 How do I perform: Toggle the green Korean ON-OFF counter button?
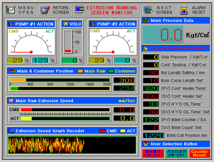pos(177,154)
